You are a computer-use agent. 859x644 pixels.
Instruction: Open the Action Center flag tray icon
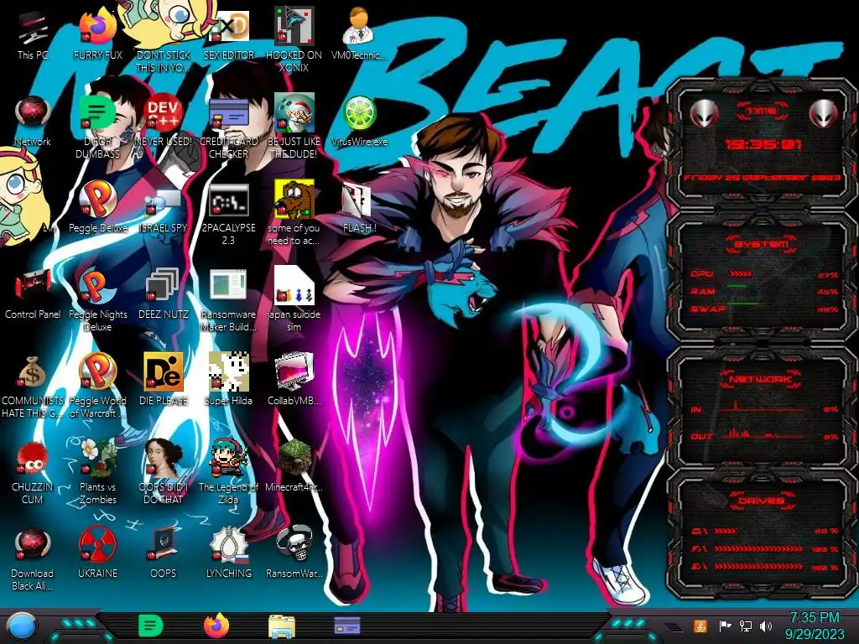725,626
